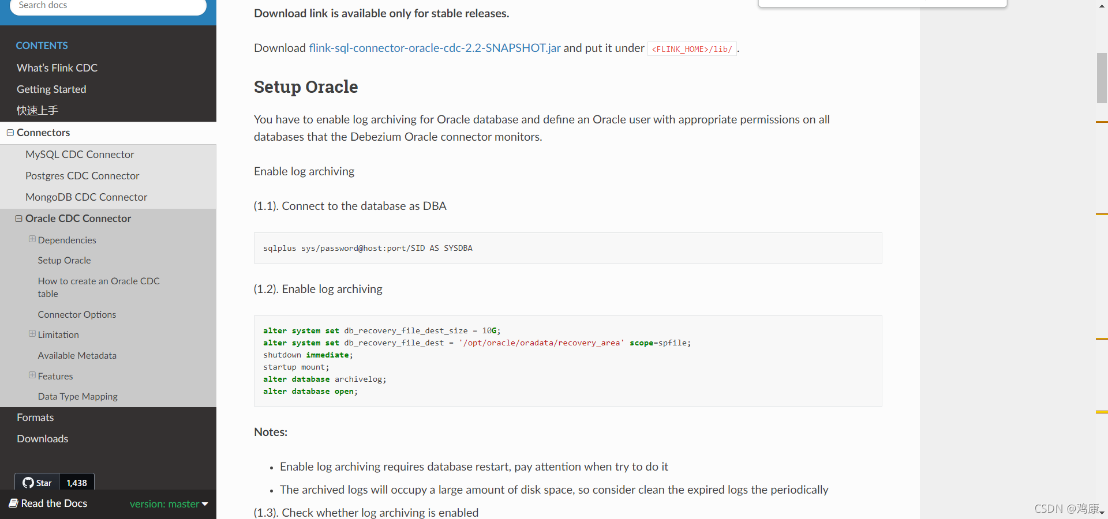
Task: Focus the Search docs input field
Action: (x=108, y=6)
